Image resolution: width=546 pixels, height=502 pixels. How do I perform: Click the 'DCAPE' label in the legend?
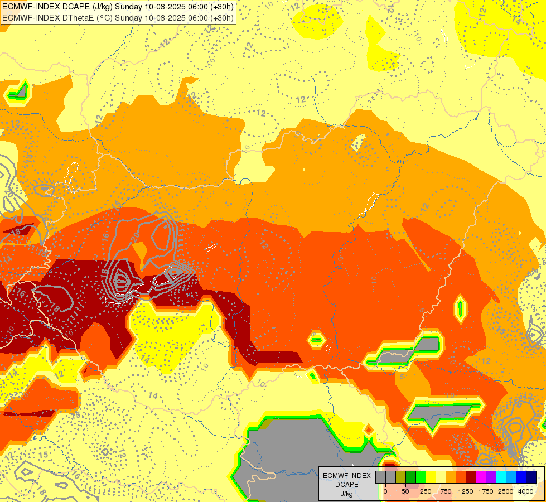tap(347, 485)
